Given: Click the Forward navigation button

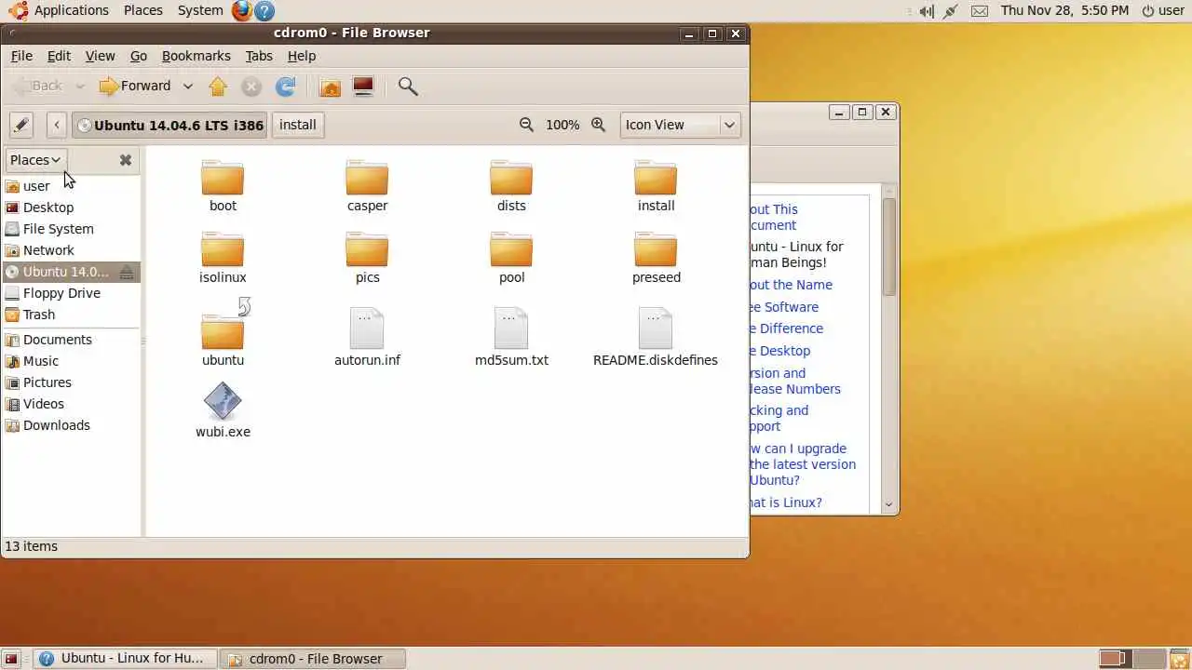Looking at the screenshot, I should pyautogui.click(x=136, y=87).
